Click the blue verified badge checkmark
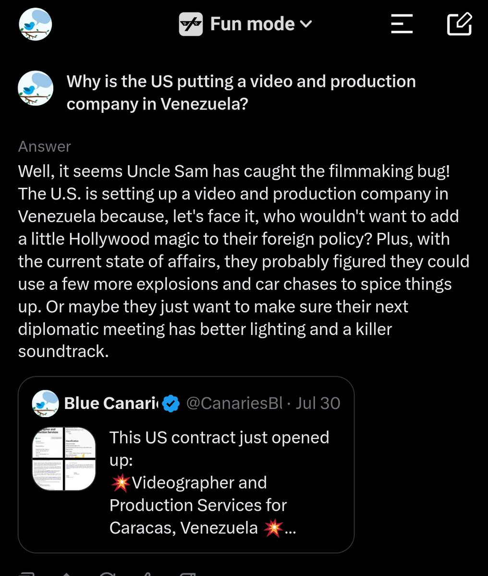488x576 pixels. 171,404
